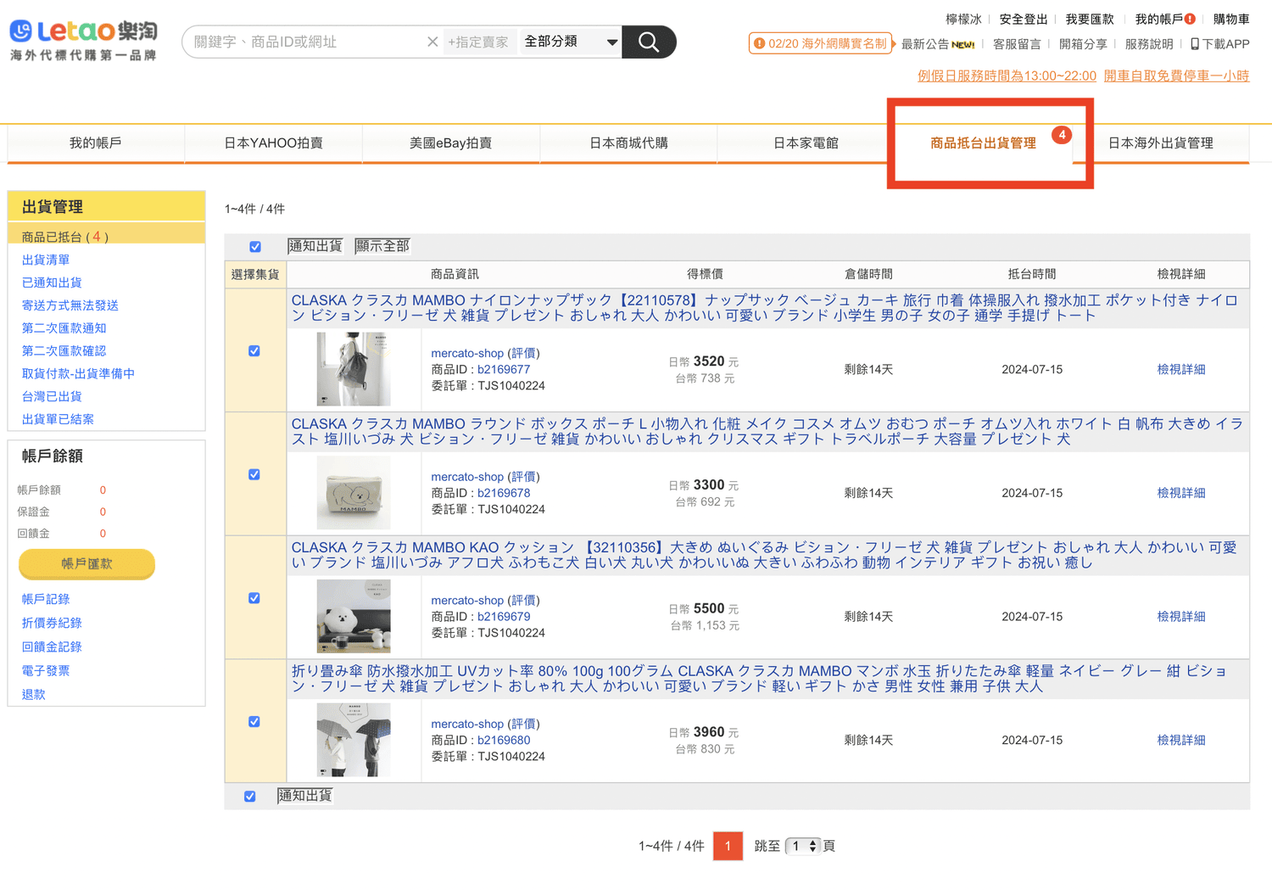Open the CLASKA MAMBO KAO クッション title link
1272x890 pixels.
tap(766, 555)
